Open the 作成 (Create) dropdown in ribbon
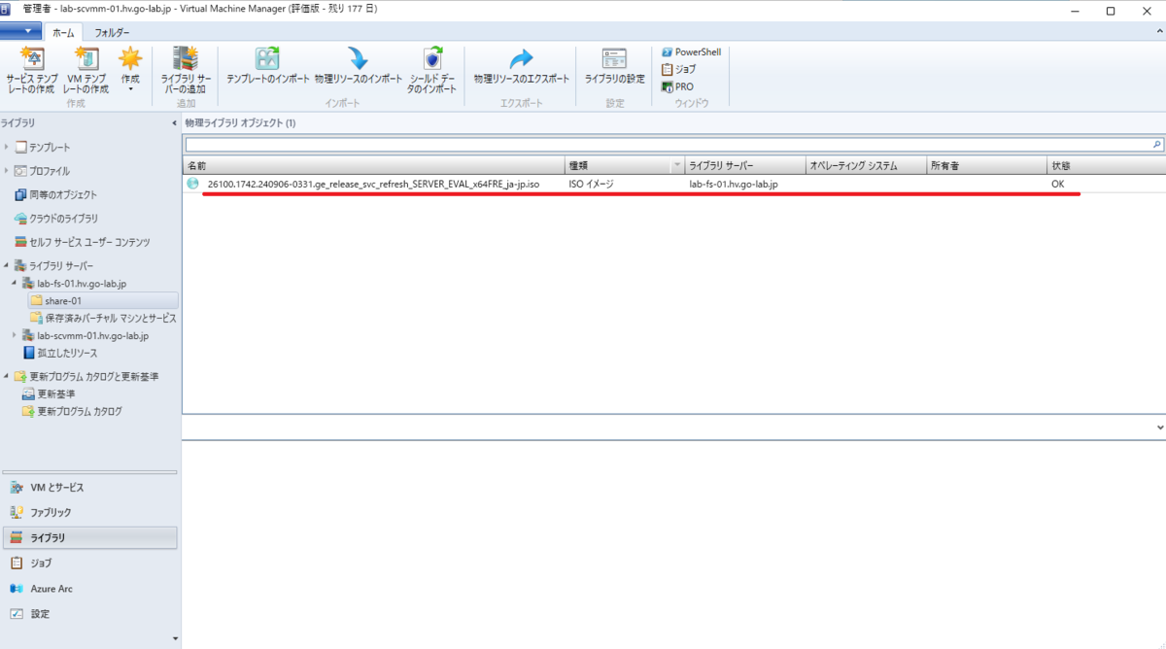This screenshot has height=649, width=1166. [130, 70]
